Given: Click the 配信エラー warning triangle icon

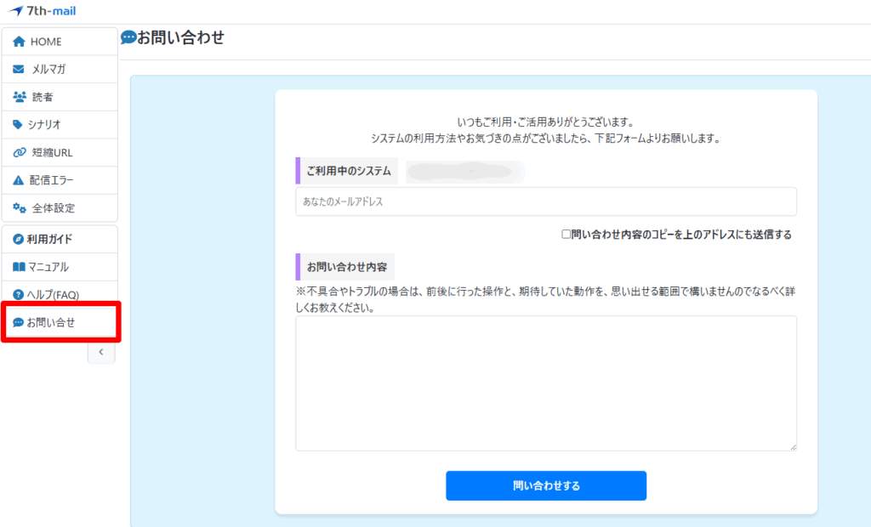Looking at the screenshot, I should pos(20,180).
